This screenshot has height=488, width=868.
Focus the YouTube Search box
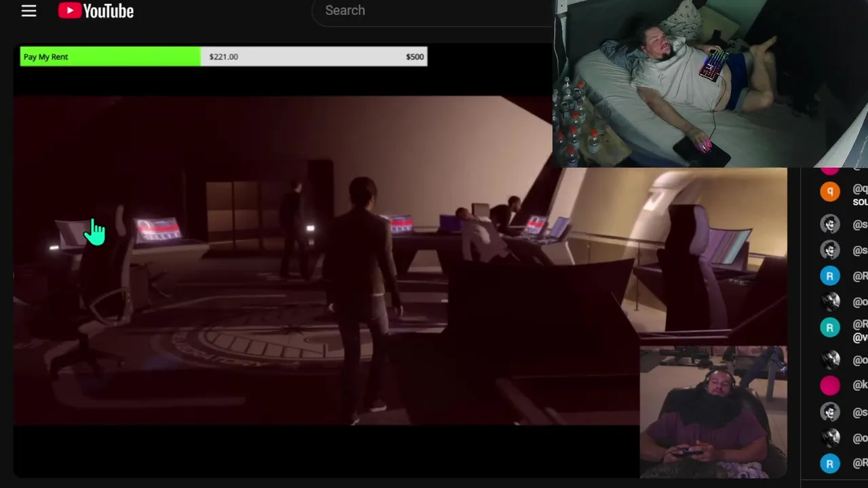[434, 11]
